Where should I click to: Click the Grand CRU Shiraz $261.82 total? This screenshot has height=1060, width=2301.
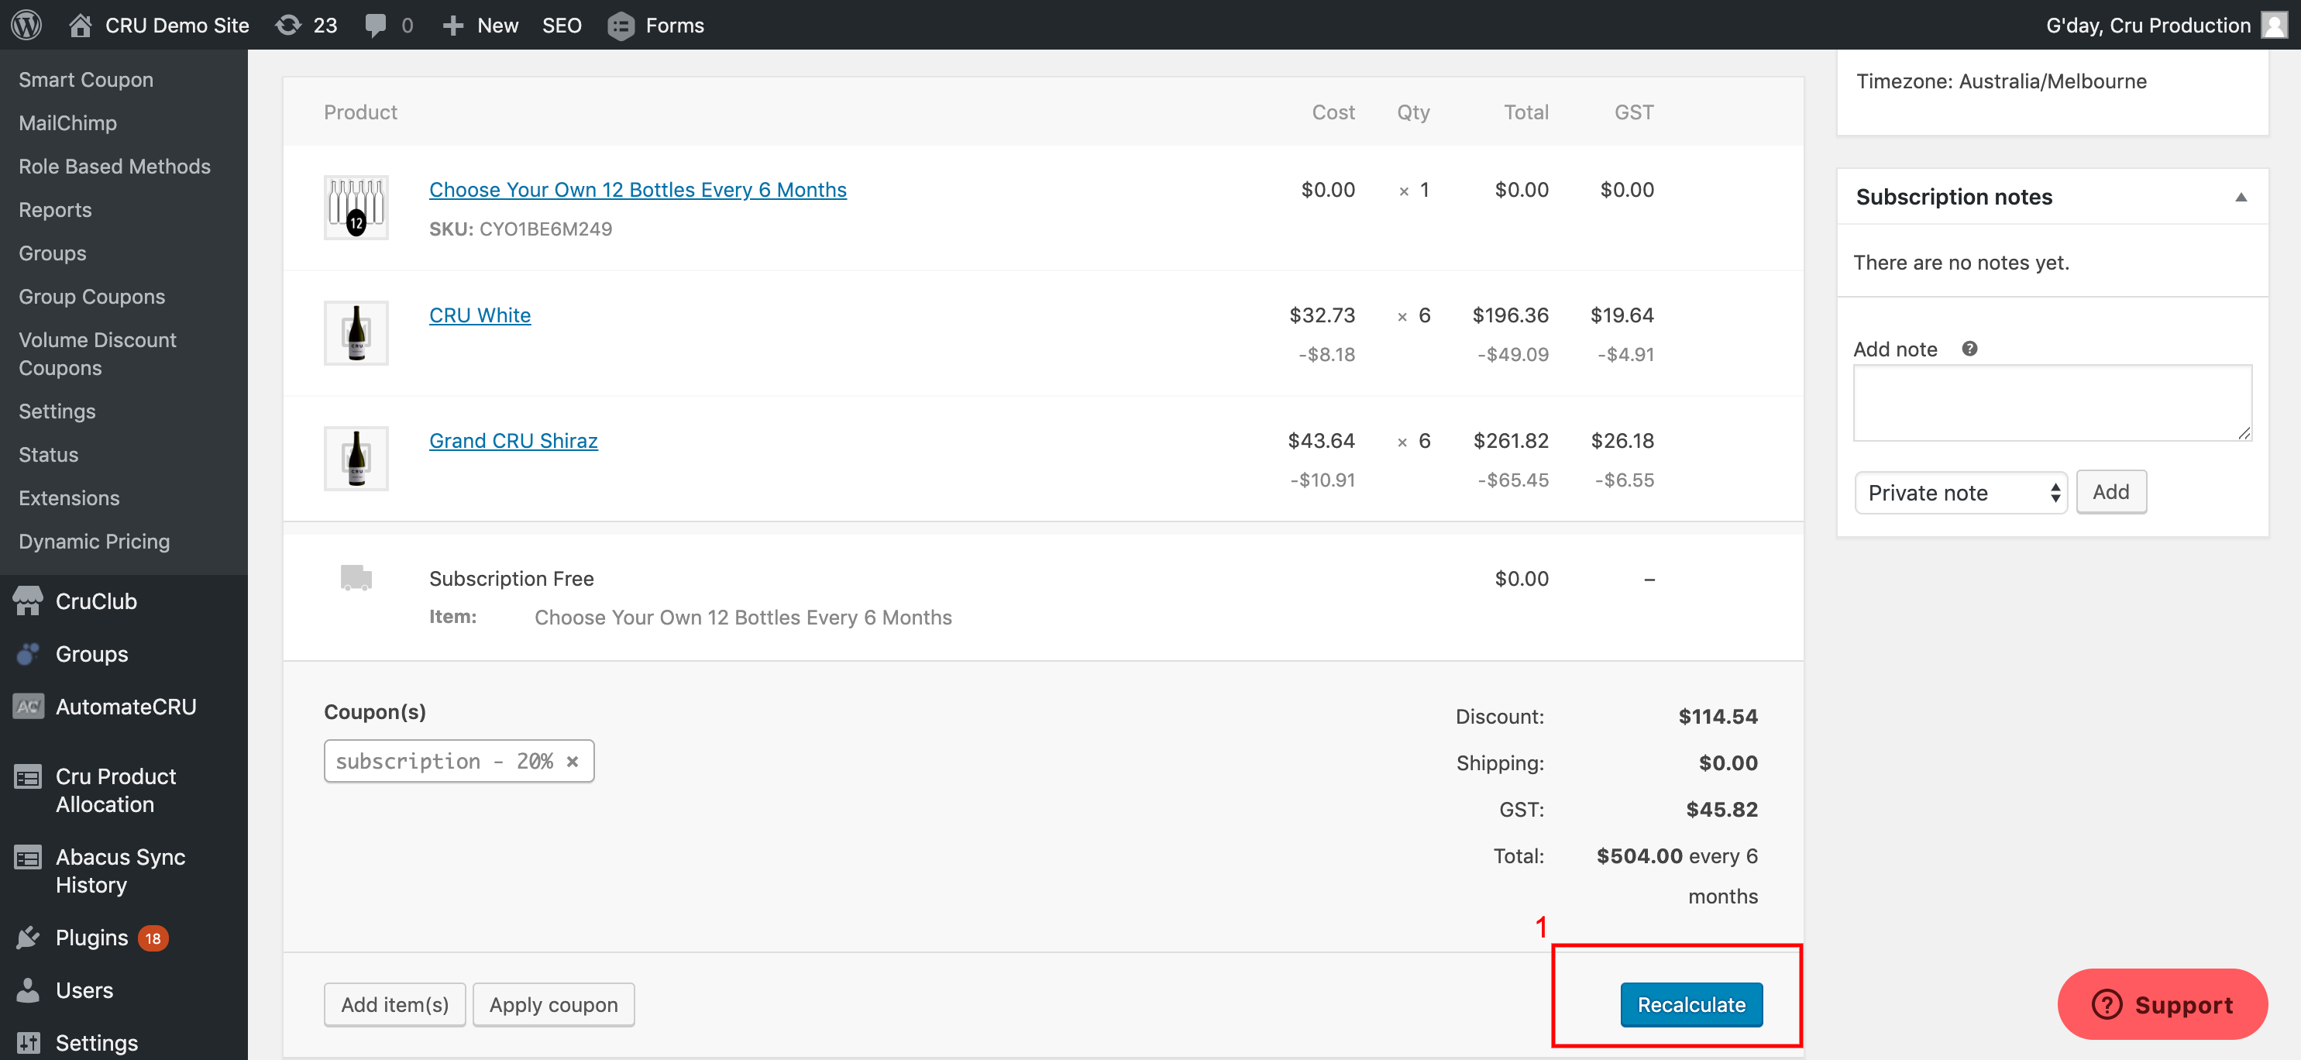click(x=1511, y=441)
